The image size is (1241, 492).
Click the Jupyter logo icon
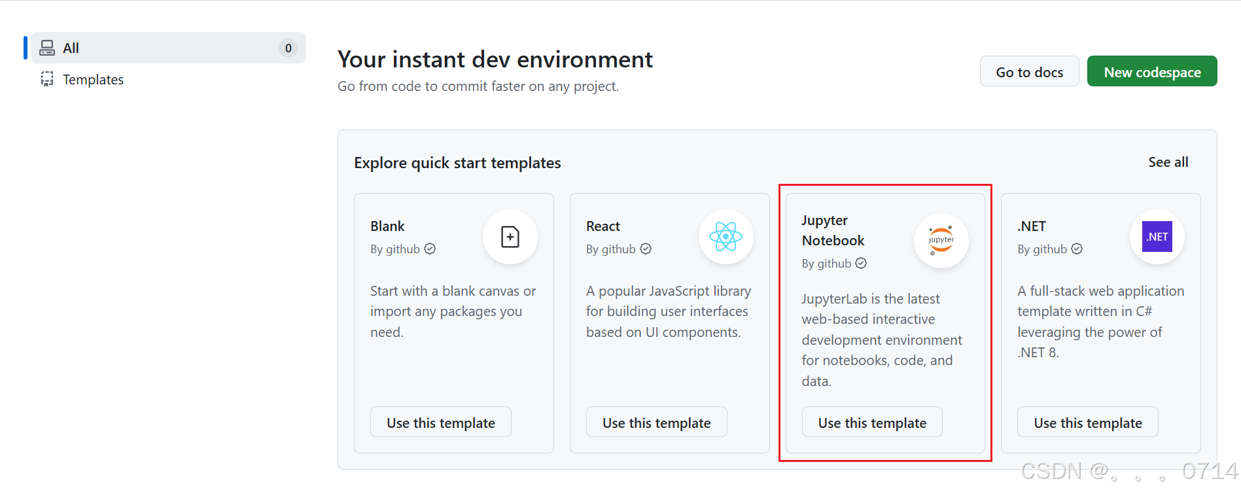pyautogui.click(x=941, y=240)
